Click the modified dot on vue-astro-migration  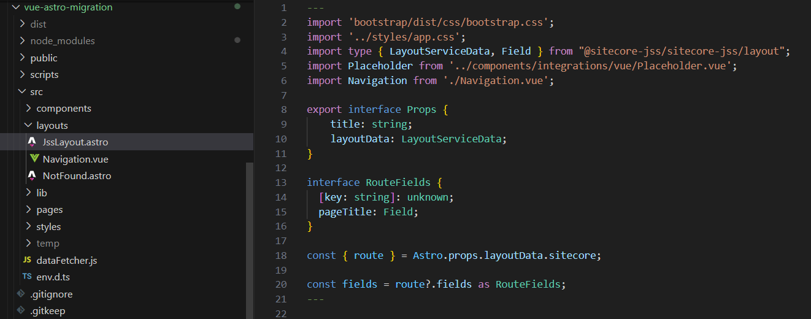coord(237,7)
